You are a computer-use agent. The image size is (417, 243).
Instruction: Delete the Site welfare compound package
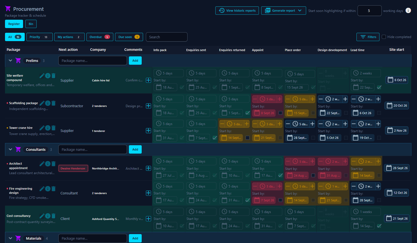53,76
